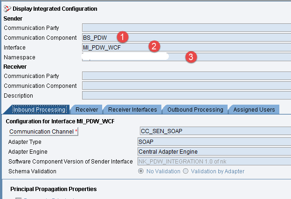Click the red annotation marker 2
Screen dimensions: 291x199
[155, 46]
